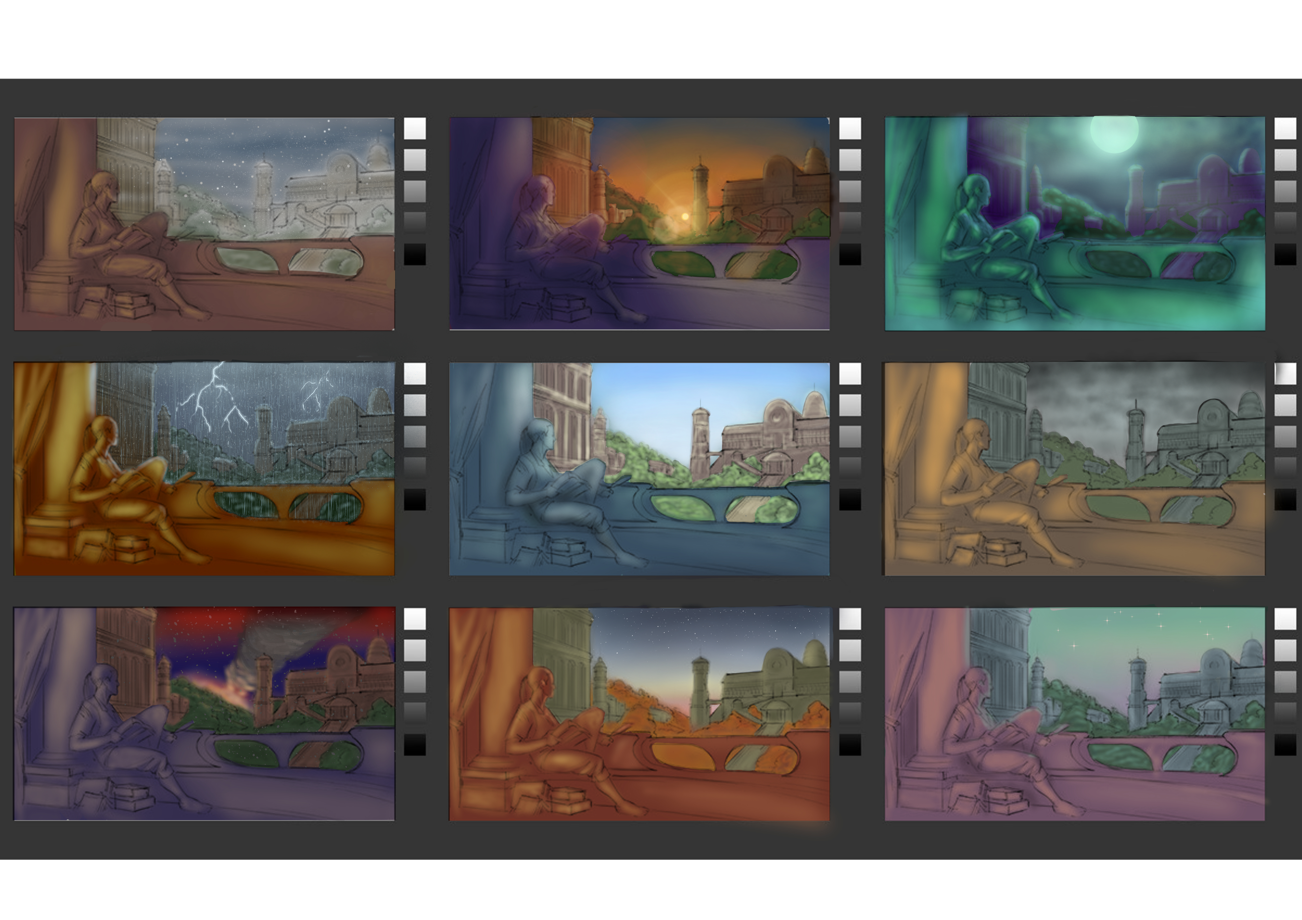
Task: Click the blue daytime sky thumbnail
Action: click(640, 469)
